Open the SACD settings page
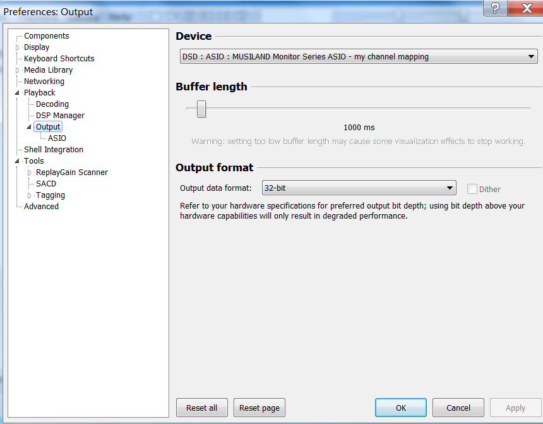The width and height of the screenshot is (543, 424). (46, 184)
